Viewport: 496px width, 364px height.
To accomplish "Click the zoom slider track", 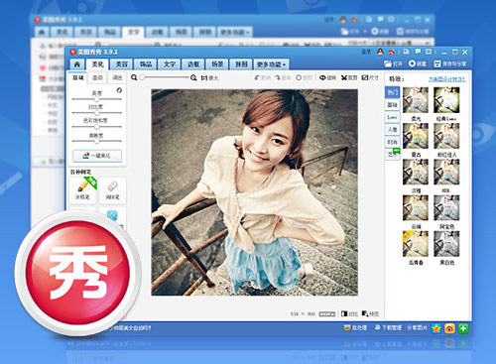I will (164, 77).
